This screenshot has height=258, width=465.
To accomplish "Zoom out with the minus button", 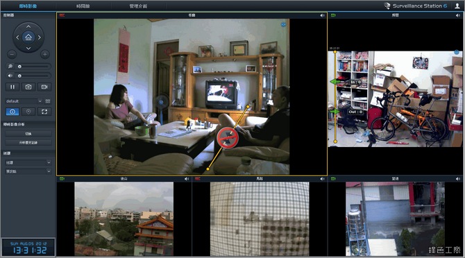I will (x=12, y=54).
